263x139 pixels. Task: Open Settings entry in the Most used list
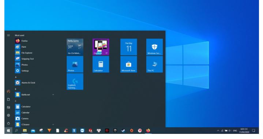click(x=22, y=71)
